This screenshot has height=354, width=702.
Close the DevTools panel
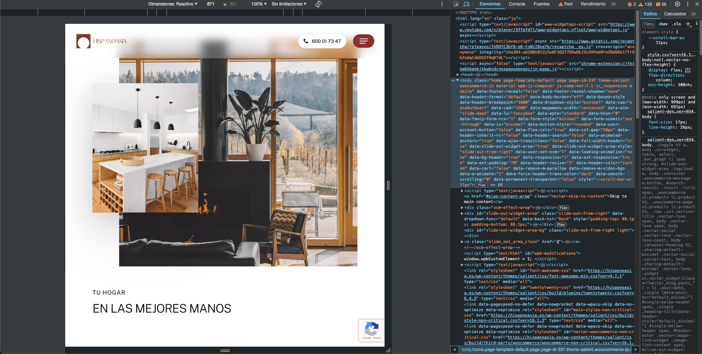[697, 4]
